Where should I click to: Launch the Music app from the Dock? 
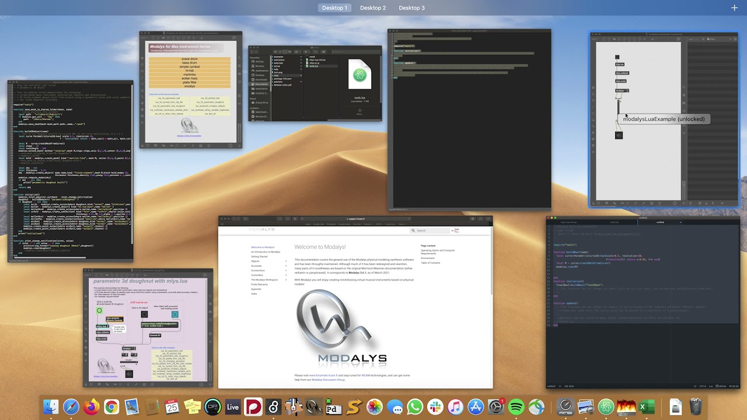(x=455, y=407)
